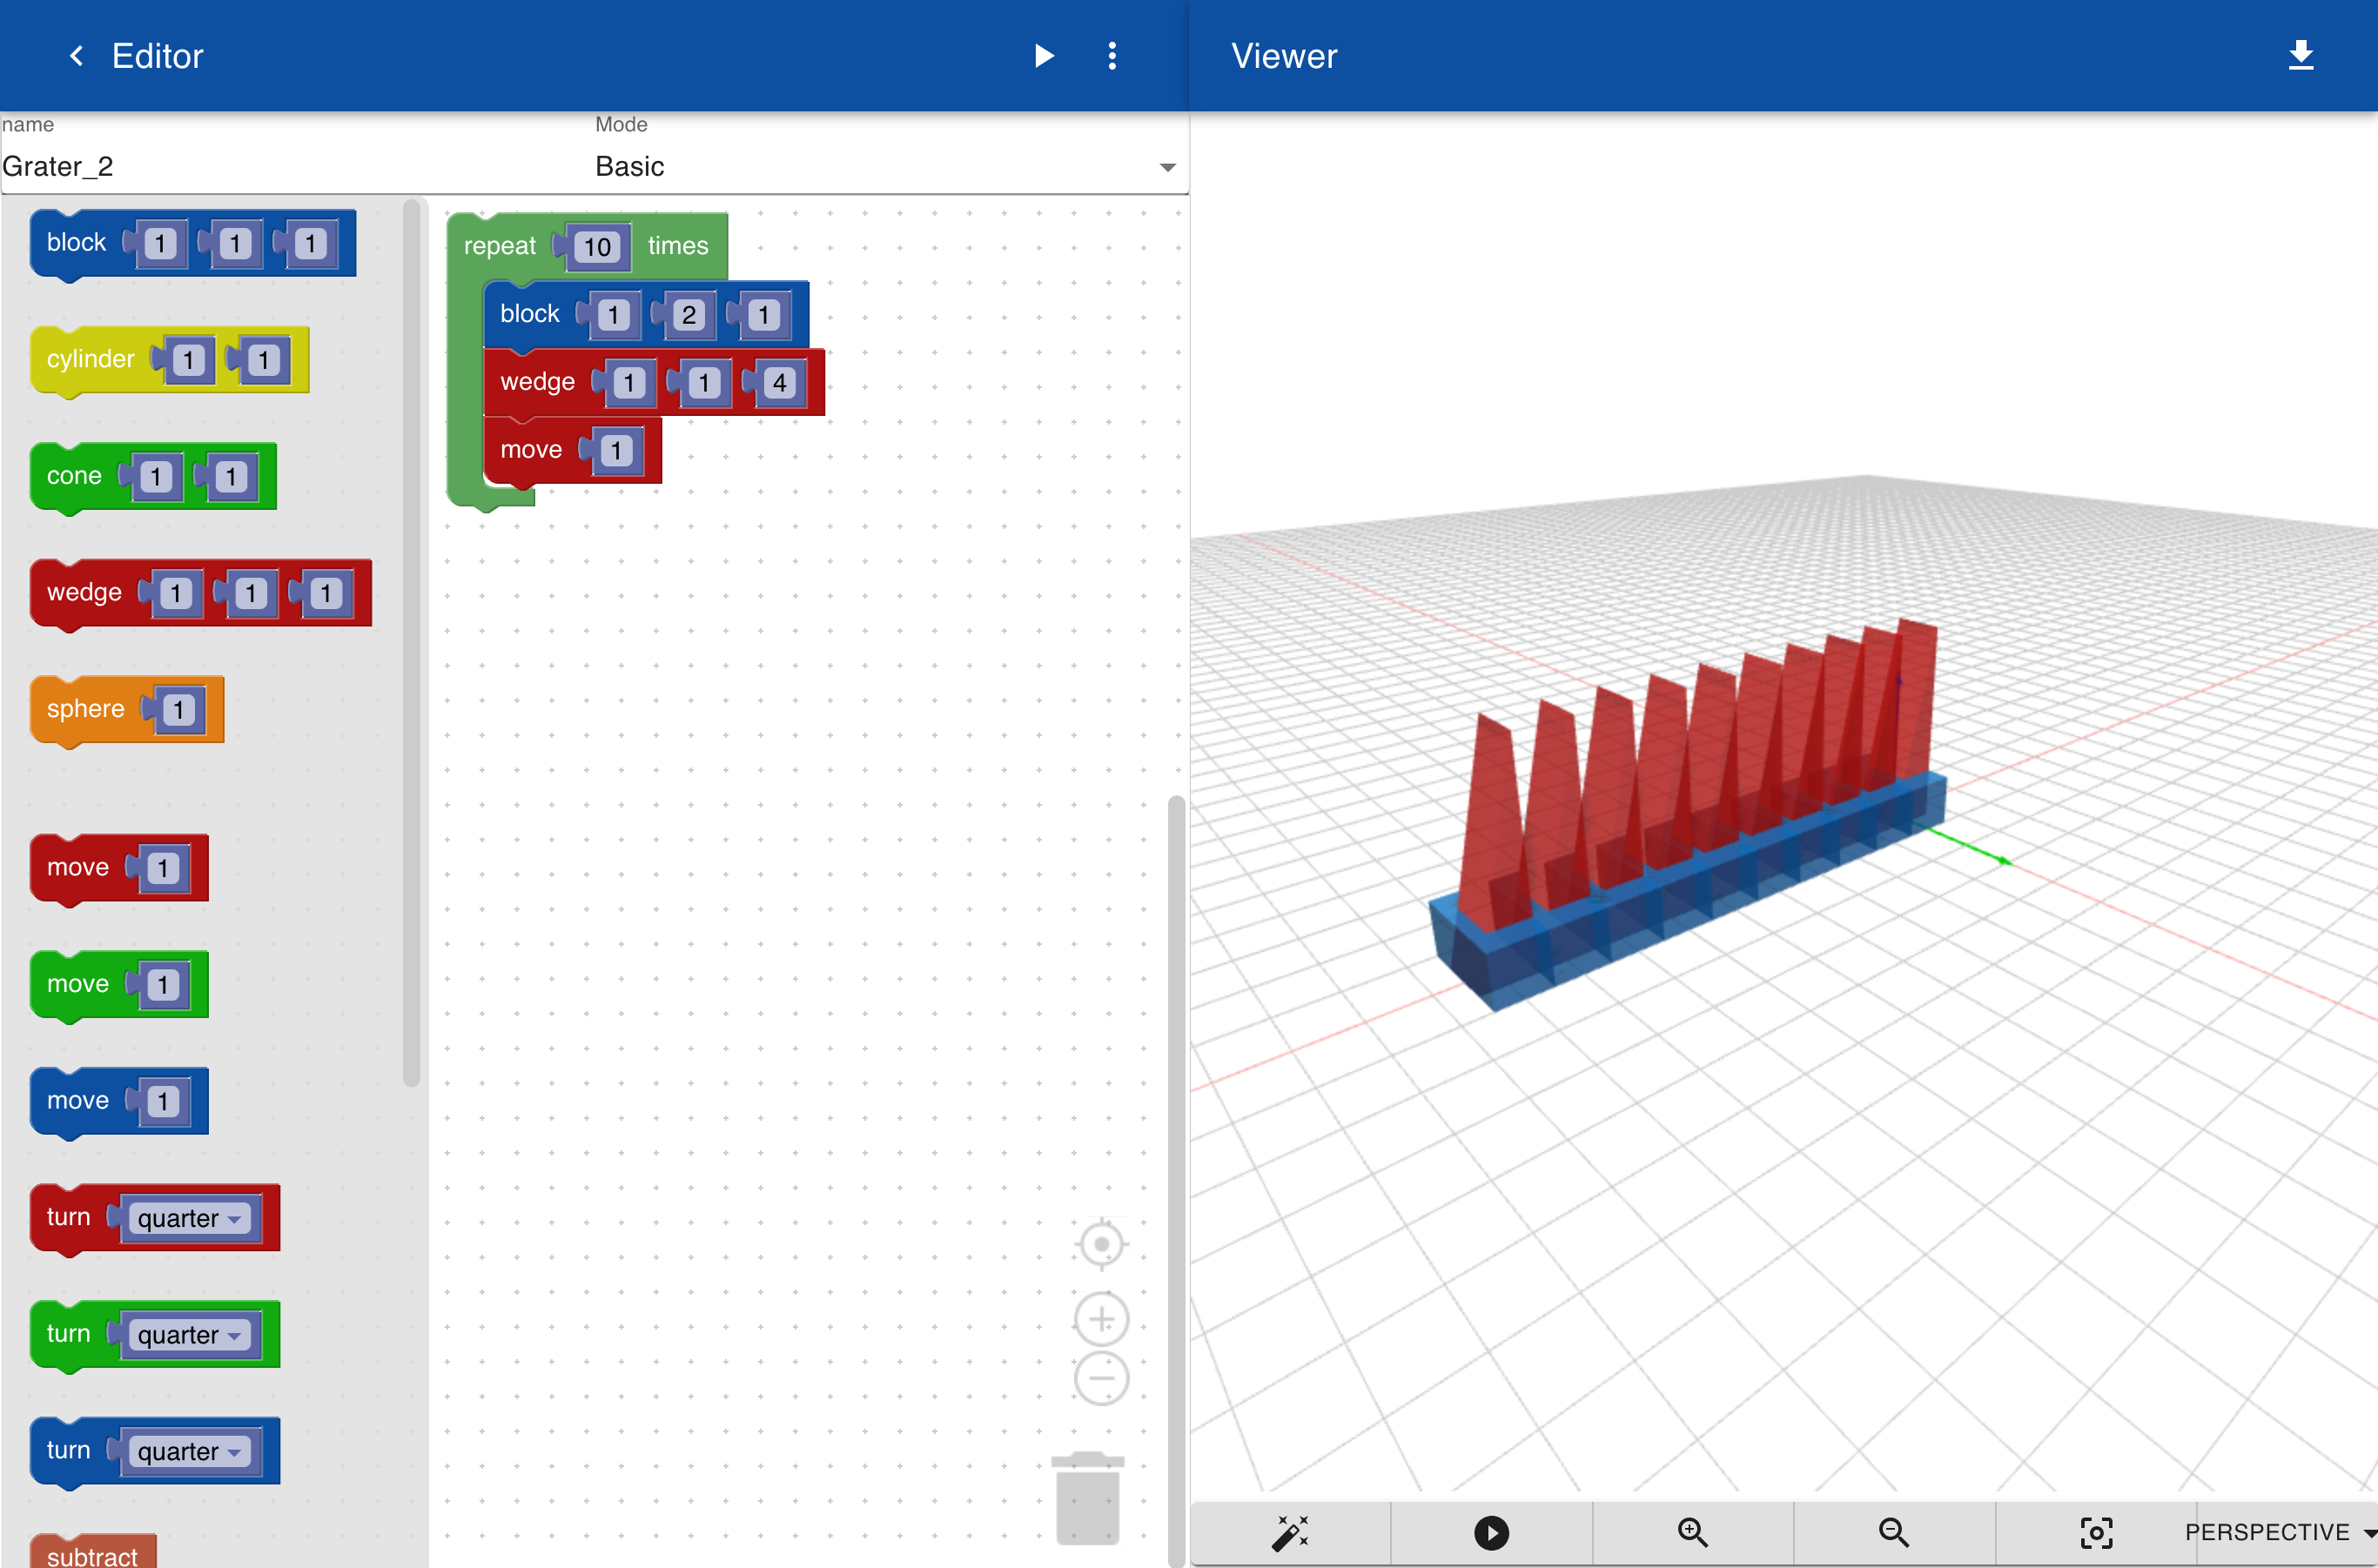
Task: Select the yellow cylinder block in toolbox
Action: click(90, 359)
